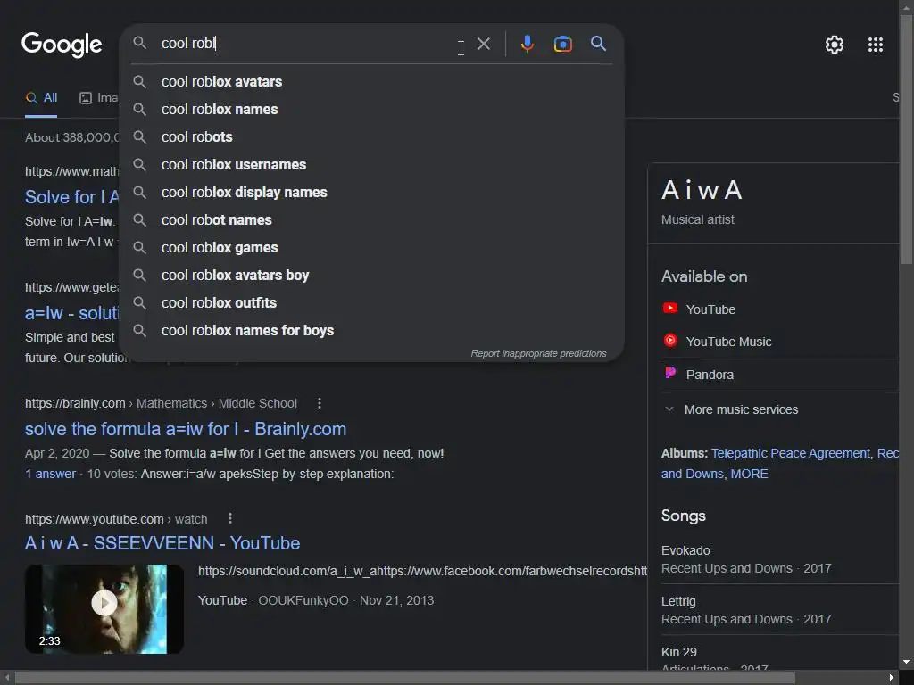Open YouTube Music in Available on list

(728, 342)
